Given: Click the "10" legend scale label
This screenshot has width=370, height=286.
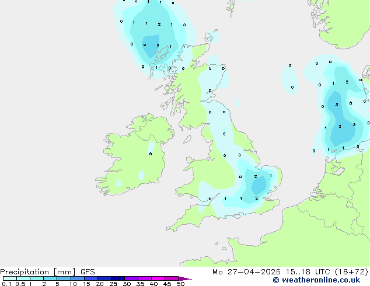Looking at the screenshot, I should coord(73,284).
